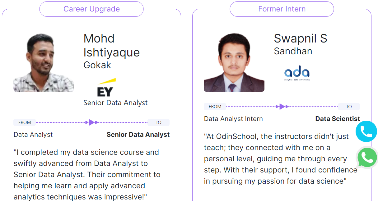Click the blue phone call icon
This screenshot has height=201, width=378.
pyautogui.click(x=366, y=131)
